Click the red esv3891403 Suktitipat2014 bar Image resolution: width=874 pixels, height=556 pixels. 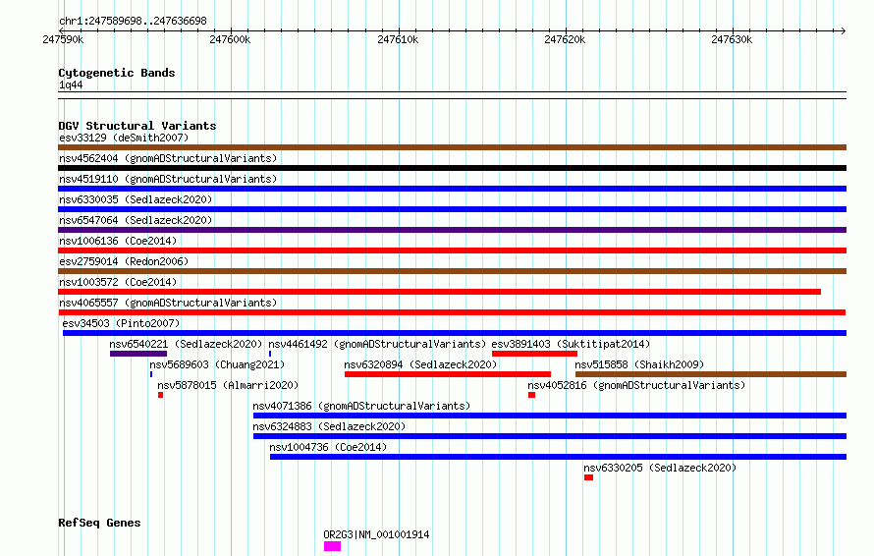point(534,354)
